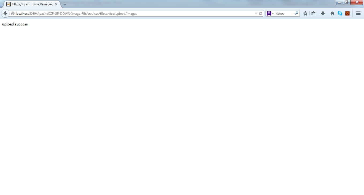
Task: Select the localh...pload/images tab
Action: pos(32,4)
